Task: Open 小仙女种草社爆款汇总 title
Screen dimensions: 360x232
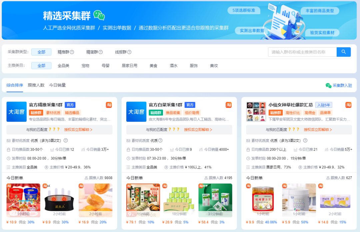Action: click(x=291, y=105)
